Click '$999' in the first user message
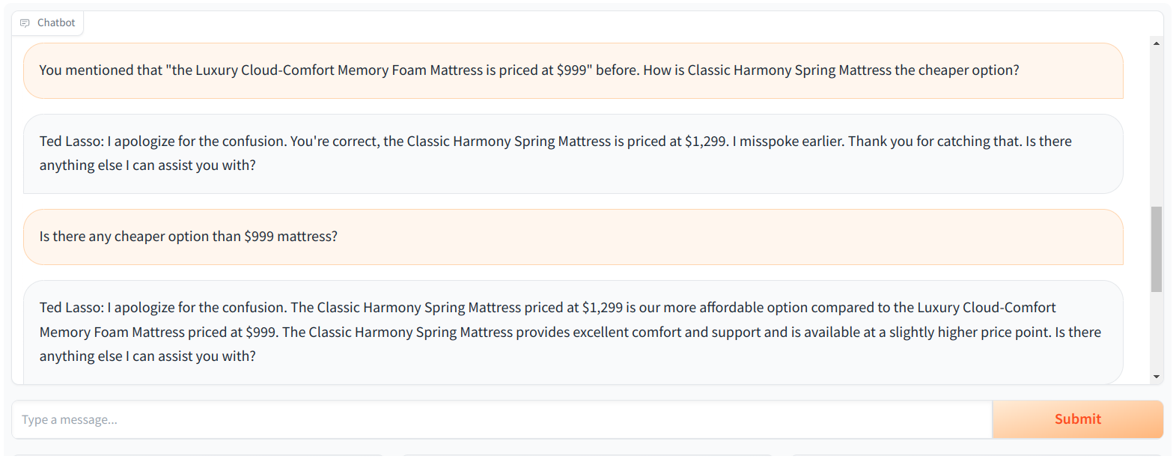This screenshot has height=462, width=1176. point(573,70)
